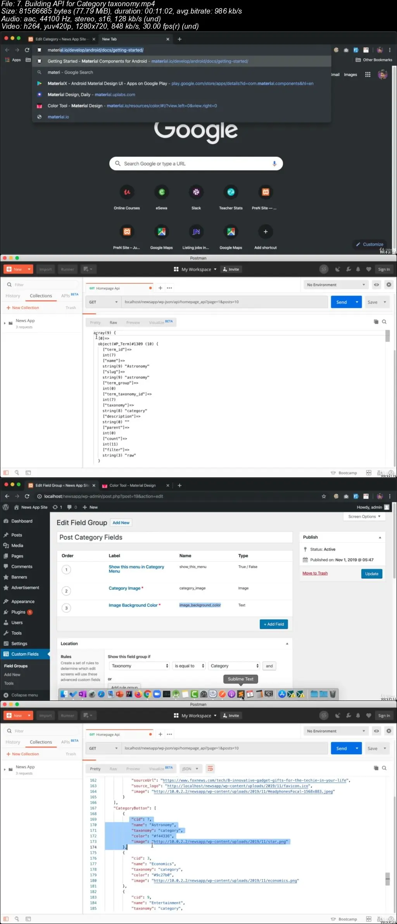Open notifications bell in Postman array-output window

click(x=358, y=269)
